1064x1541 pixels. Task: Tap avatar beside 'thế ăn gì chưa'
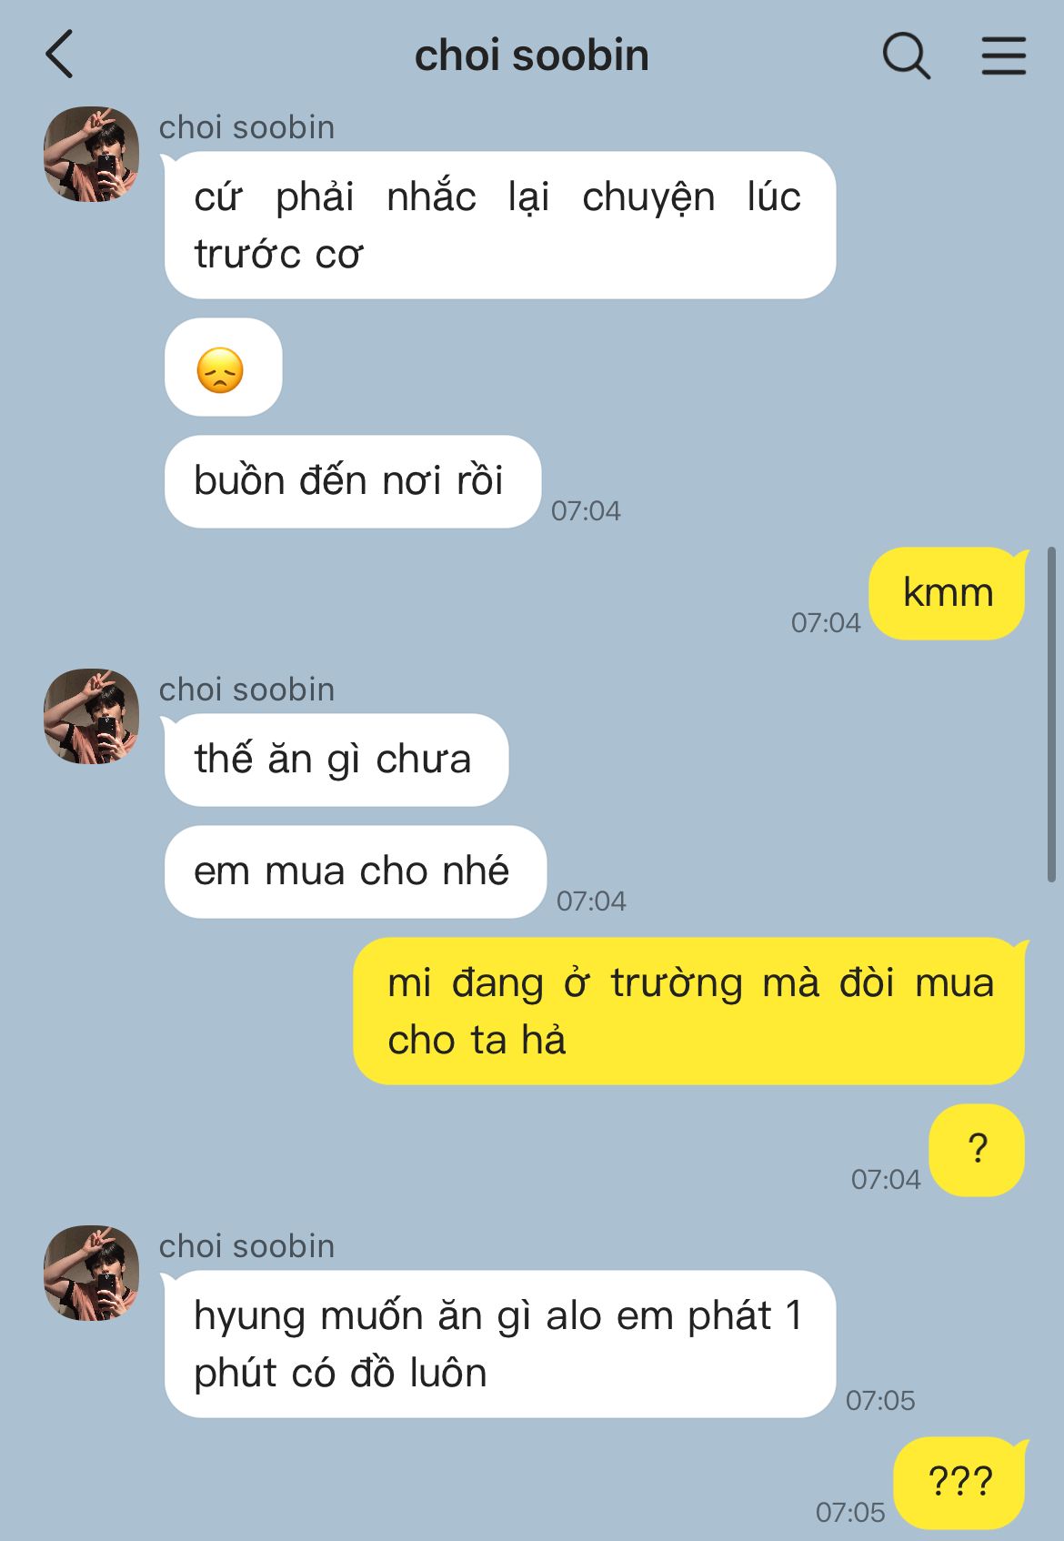pyautogui.click(x=91, y=716)
